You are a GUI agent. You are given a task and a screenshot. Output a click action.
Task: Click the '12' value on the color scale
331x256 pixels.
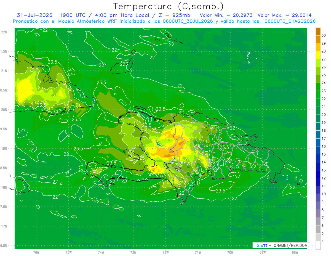point(324,178)
